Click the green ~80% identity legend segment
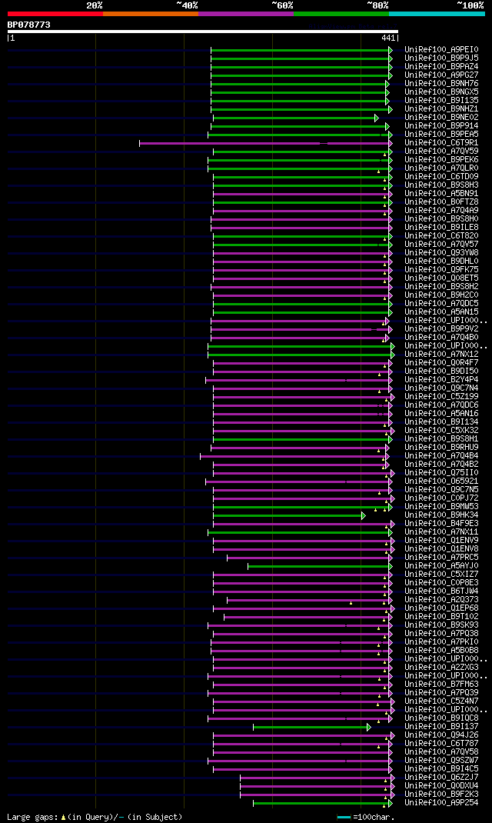492x823 pixels. tap(341, 14)
